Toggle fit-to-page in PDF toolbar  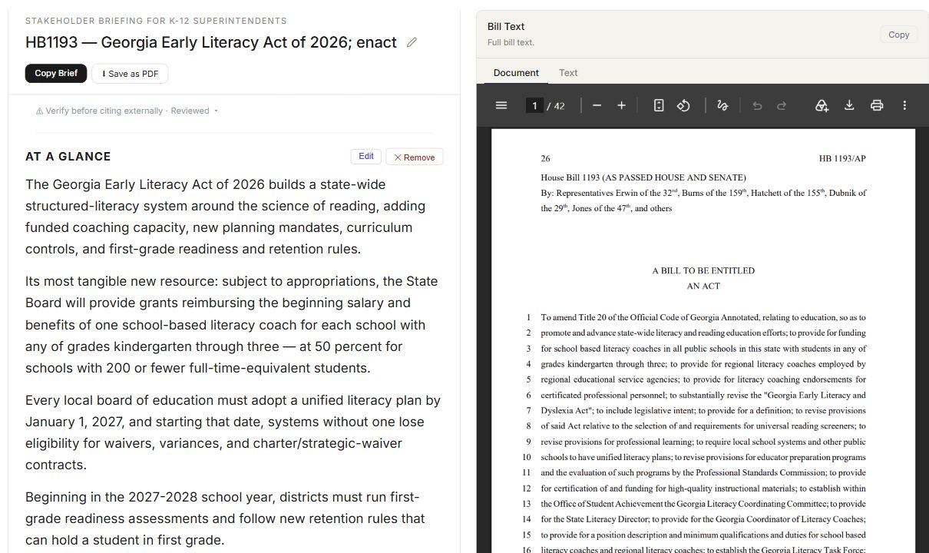[659, 105]
